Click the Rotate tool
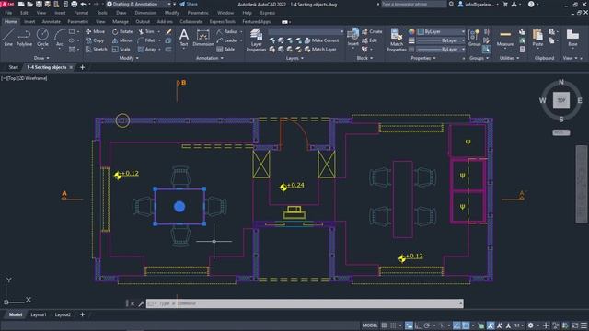 click(122, 31)
